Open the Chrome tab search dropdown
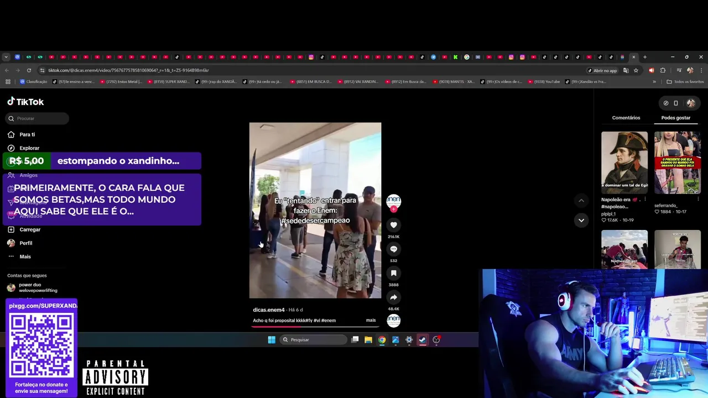Viewport: 708px width, 398px height. tap(6, 57)
